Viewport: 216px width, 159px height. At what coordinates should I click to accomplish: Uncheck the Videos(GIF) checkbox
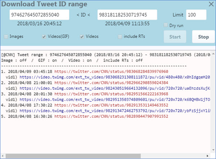[x=44, y=37]
